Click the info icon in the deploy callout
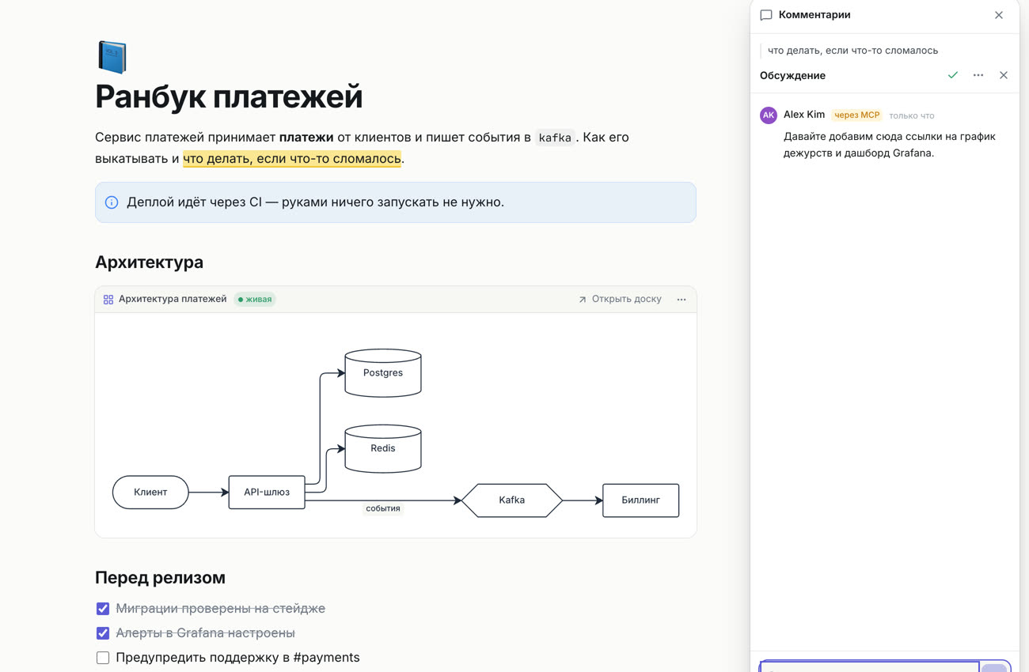The height and width of the screenshot is (672, 1029). pyautogui.click(x=112, y=202)
